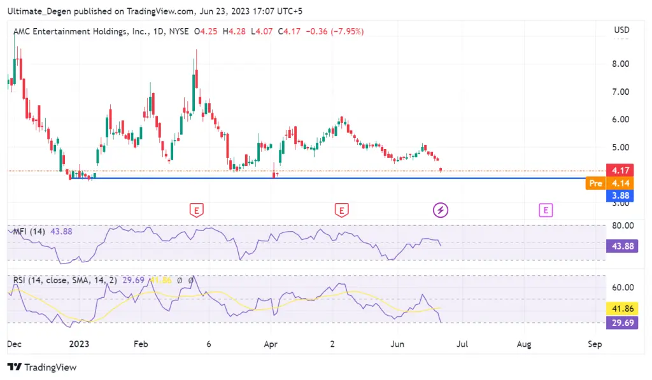
Task: Click the Jun label on time axis
Action: (x=397, y=344)
